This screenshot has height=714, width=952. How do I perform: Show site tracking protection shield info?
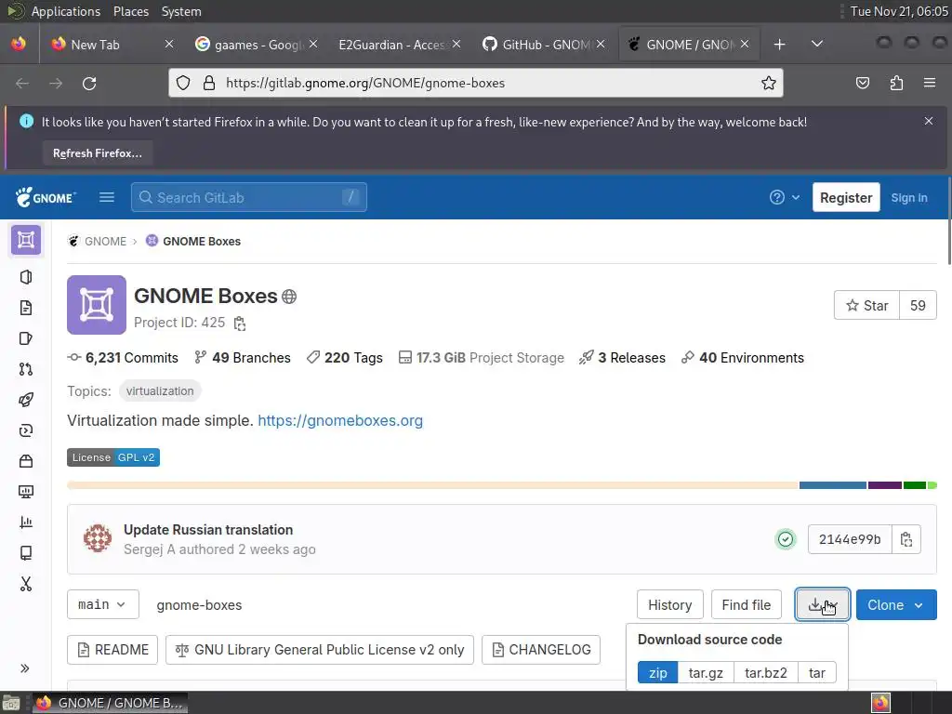click(x=183, y=83)
